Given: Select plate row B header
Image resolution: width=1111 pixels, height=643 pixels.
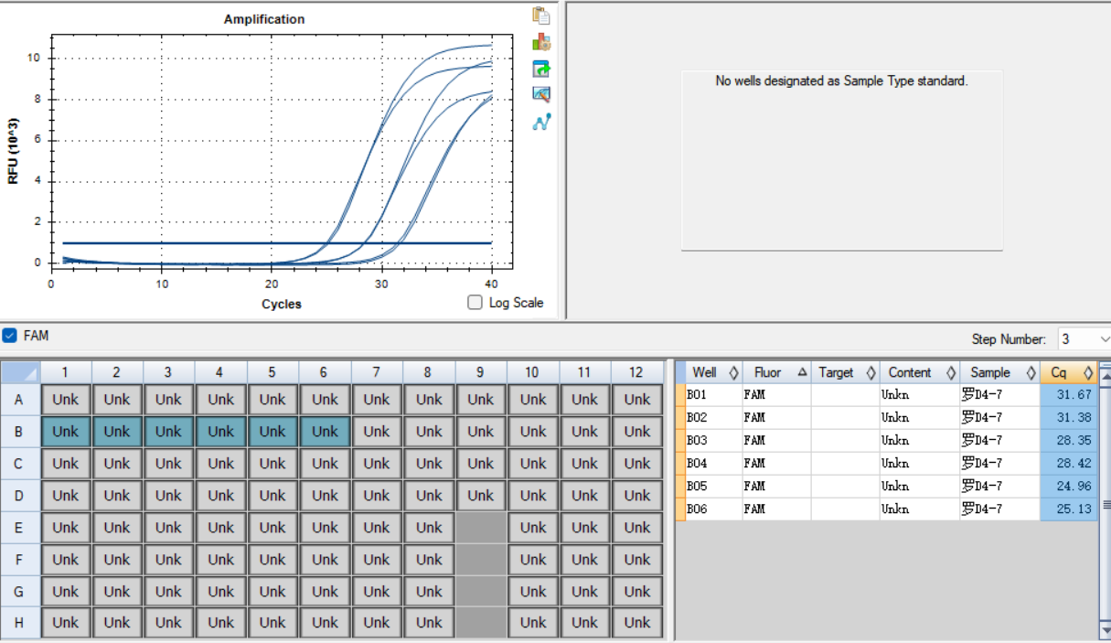Looking at the screenshot, I should (x=20, y=432).
